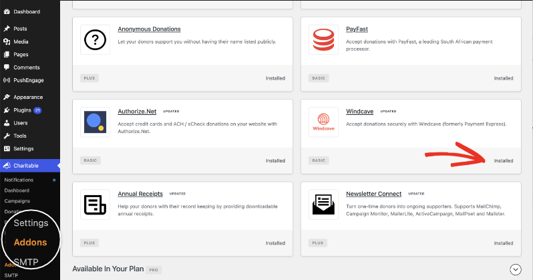Click the Newsletter Connect envelope icon
Image resolution: width=533 pixels, height=280 pixels.
click(323, 204)
